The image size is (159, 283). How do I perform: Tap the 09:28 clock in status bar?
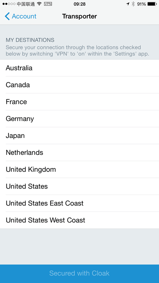pos(79,4)
